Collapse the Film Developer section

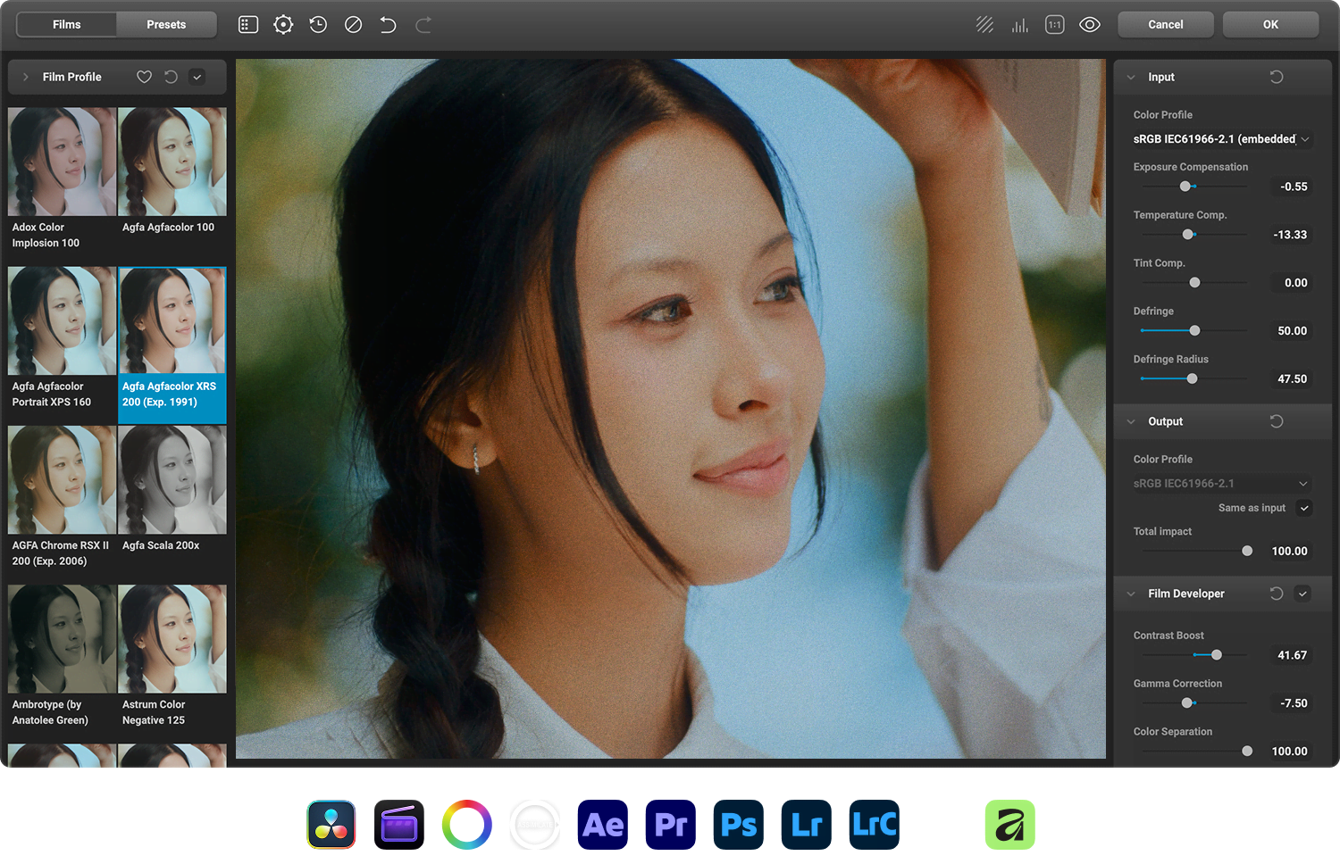[x=1131, y=594]
